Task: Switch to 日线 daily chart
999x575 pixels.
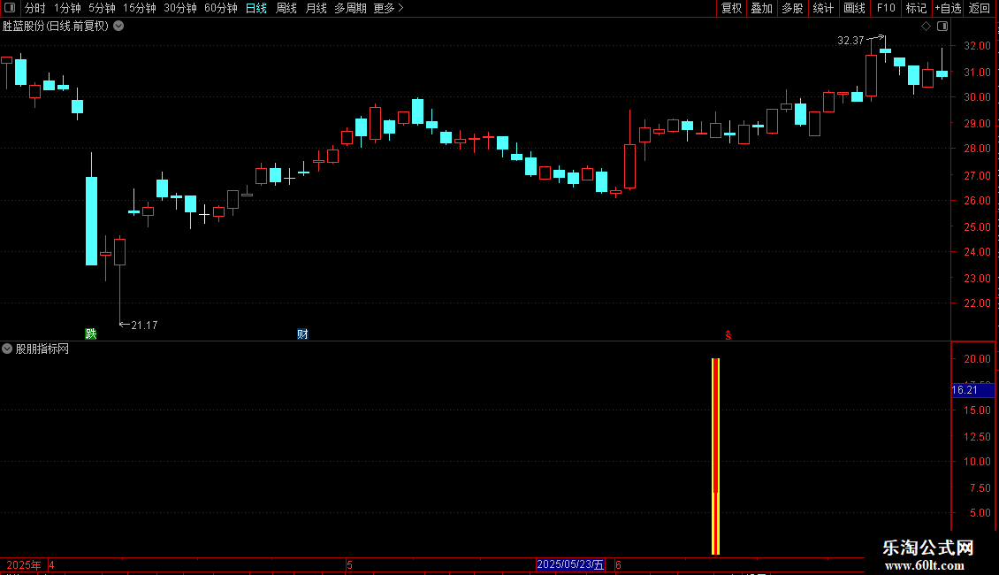Action: [256, 8]
